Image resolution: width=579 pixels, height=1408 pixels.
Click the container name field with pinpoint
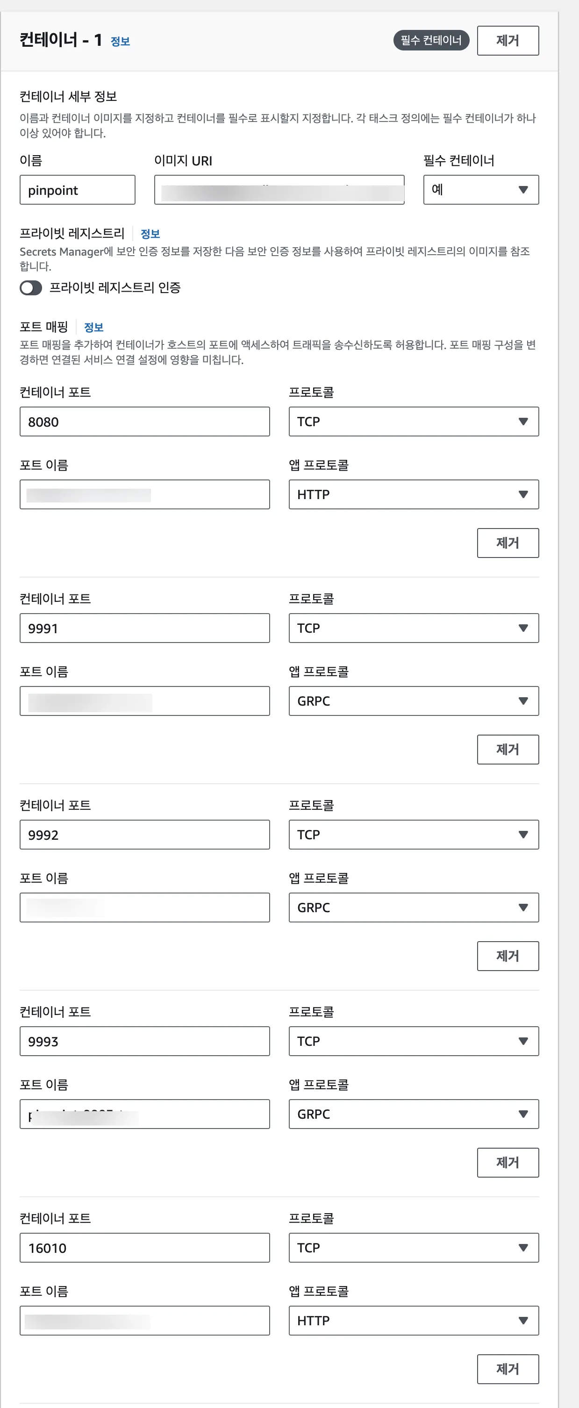pyautogui.click(x=77, y=190)
